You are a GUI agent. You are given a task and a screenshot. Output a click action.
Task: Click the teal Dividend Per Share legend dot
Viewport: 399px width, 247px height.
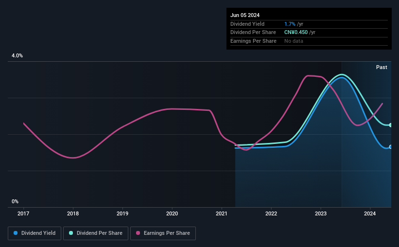71,233
